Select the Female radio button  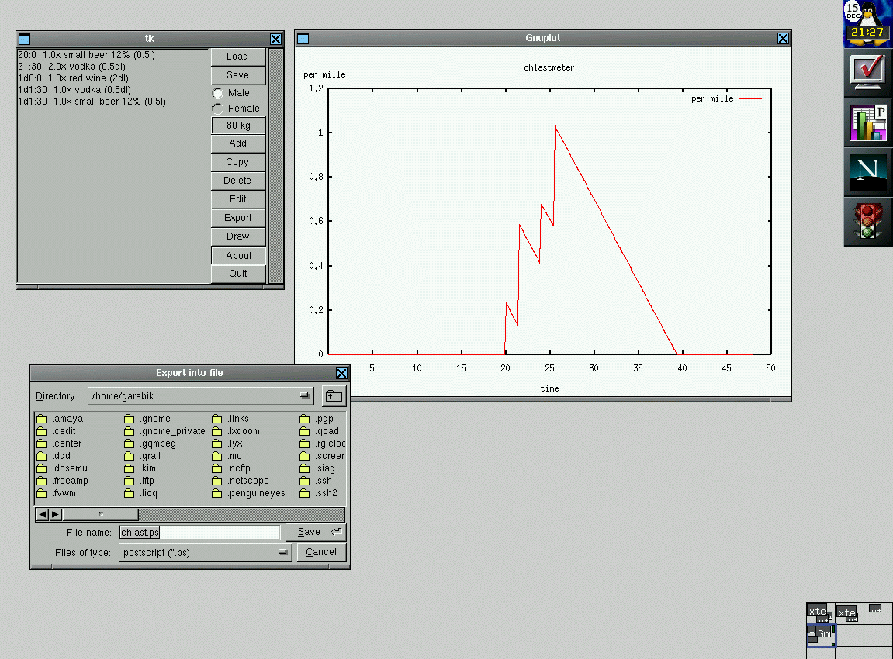point(218,109)
